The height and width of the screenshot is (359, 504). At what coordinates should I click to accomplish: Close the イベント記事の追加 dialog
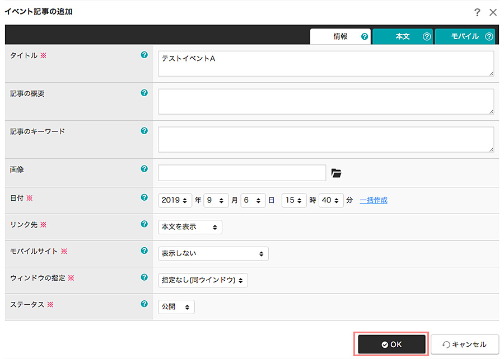493,12
